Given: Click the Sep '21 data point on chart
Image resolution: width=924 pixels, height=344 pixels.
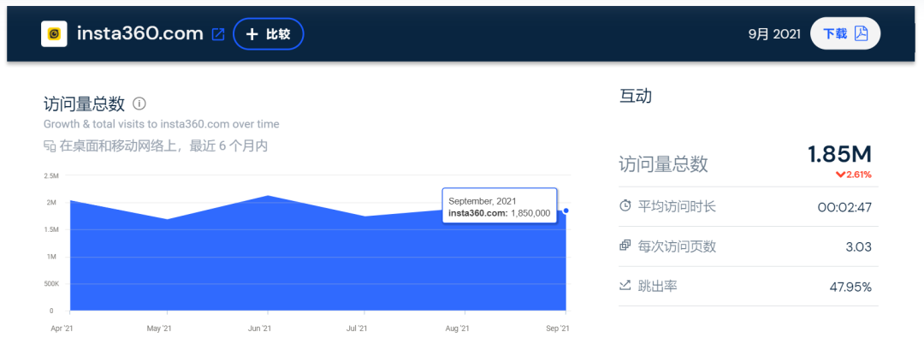Looking at the screenshot, I should [x=566, y=210].
